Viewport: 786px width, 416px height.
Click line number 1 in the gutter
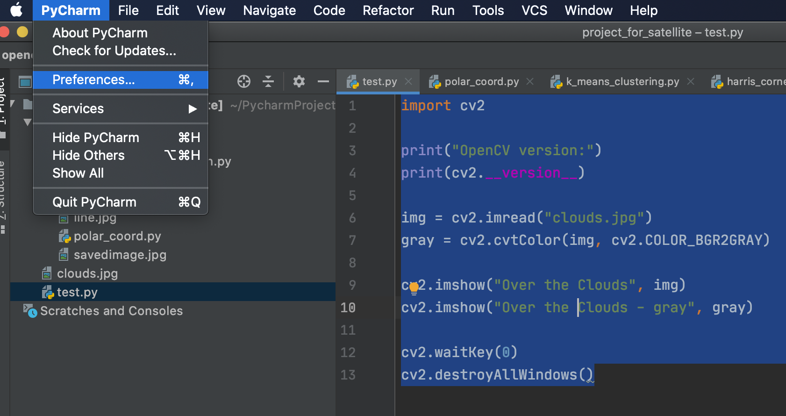coord(352,106)
